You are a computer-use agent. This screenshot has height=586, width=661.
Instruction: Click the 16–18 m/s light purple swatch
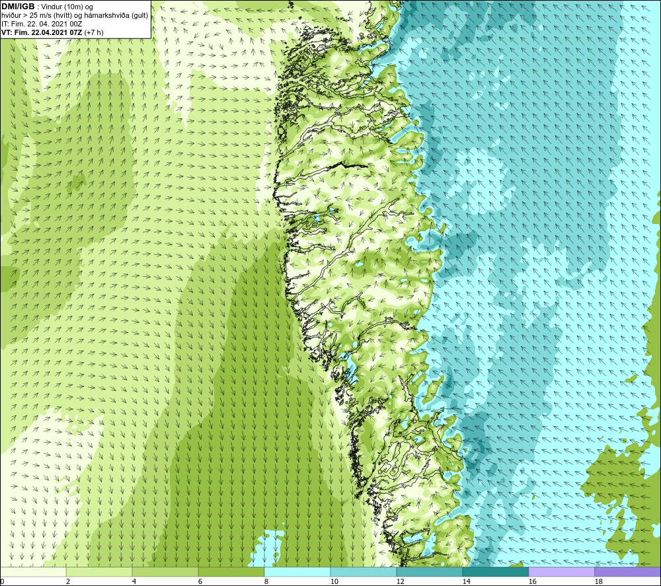pyautogui.click(x=561, y=571)
